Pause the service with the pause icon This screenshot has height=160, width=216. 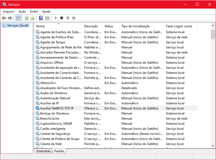[68, 18]
